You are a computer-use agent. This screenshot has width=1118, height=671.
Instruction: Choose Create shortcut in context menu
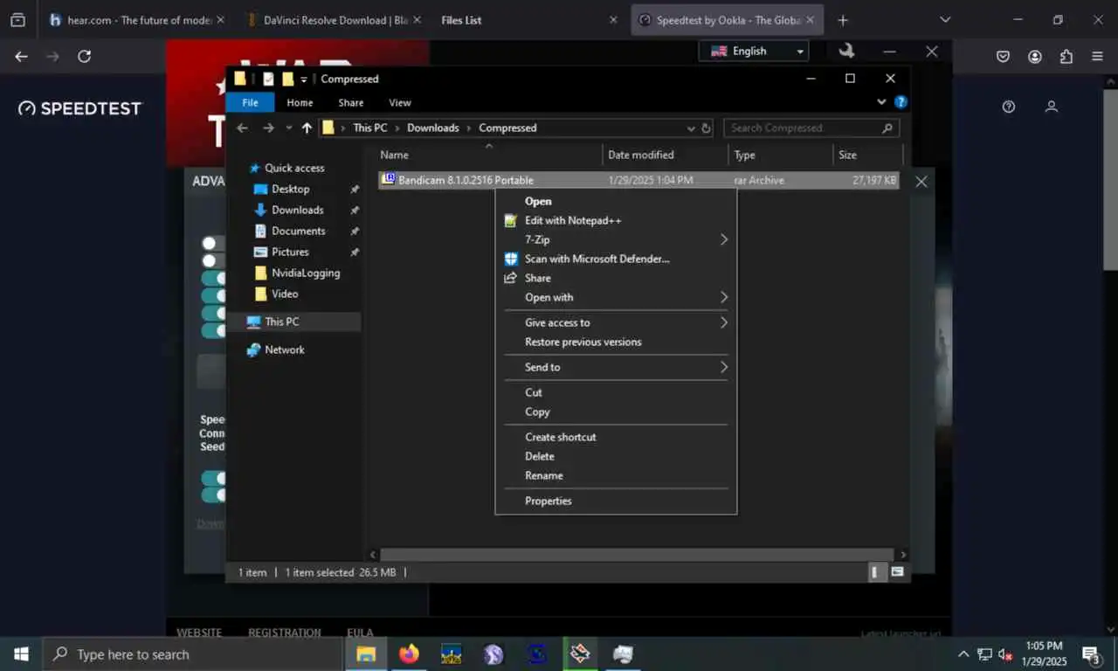click(x=616, y=437)
